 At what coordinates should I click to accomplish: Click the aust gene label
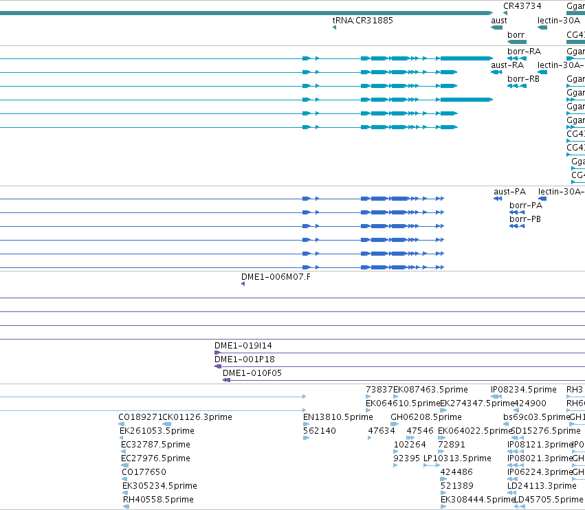[499, 21]
